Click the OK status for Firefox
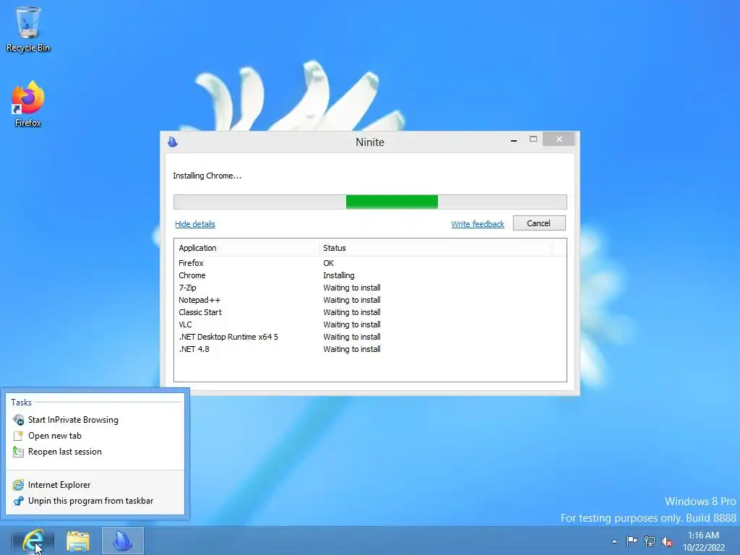Image resolution: width=740 pixels, height=555 pixels. coord(329,263)
